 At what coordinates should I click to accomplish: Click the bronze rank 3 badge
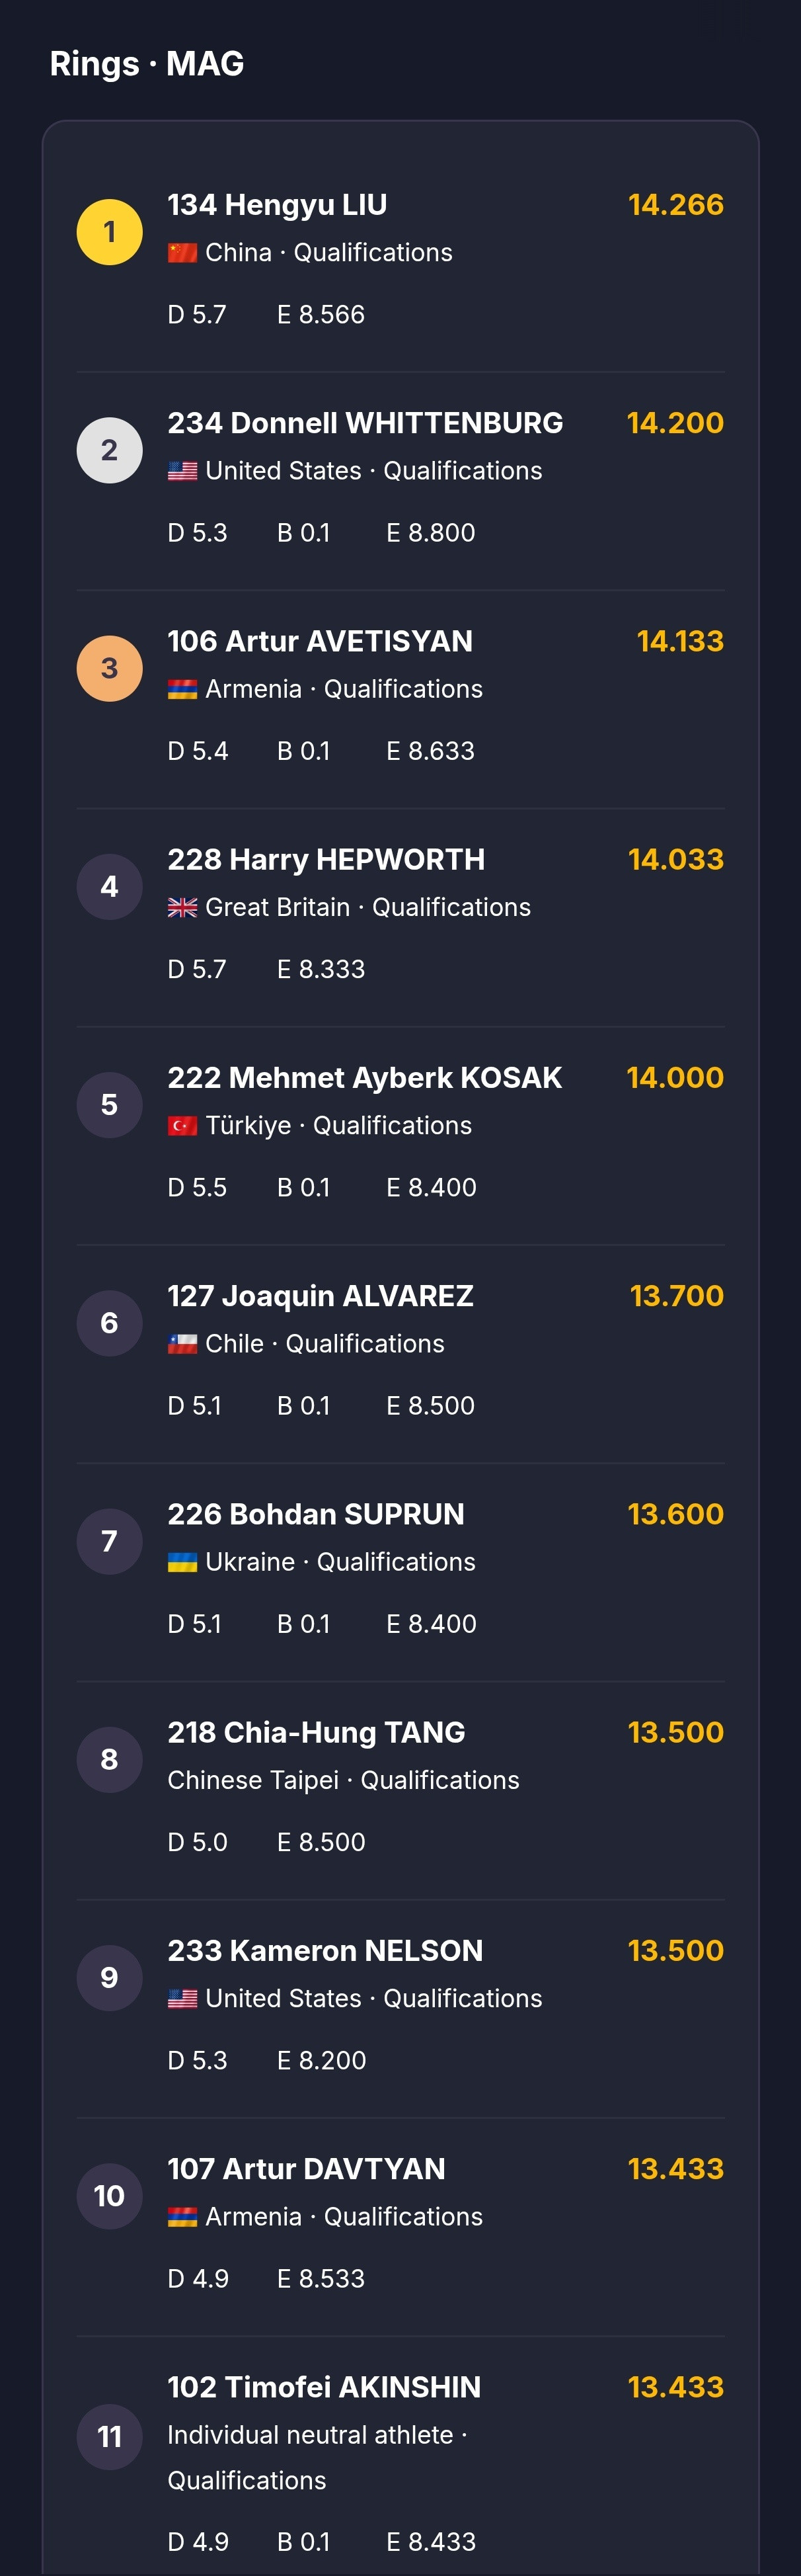point(109,668)
